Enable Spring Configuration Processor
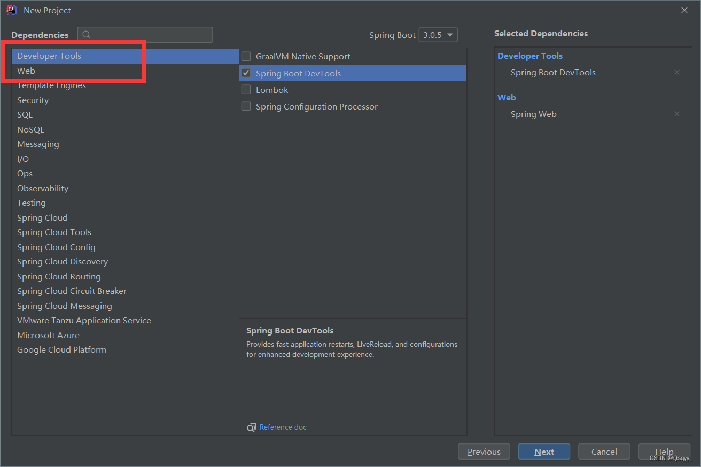This screenshot has height=467, width=701. (x=246, y=106)
